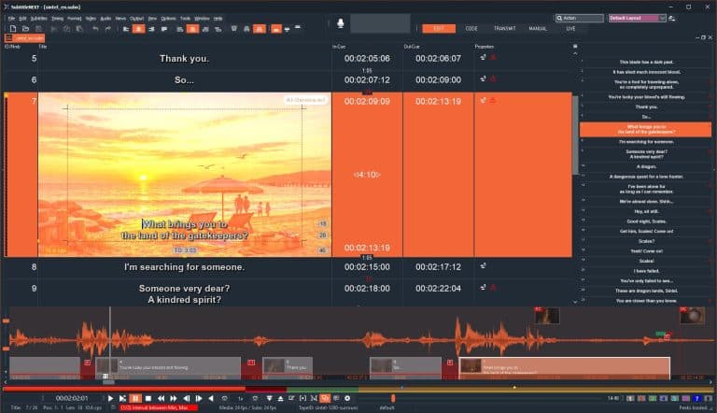Switch to LIVE mode
The width and height of the screenshot is (717, 413).
(x=570, y=28)
